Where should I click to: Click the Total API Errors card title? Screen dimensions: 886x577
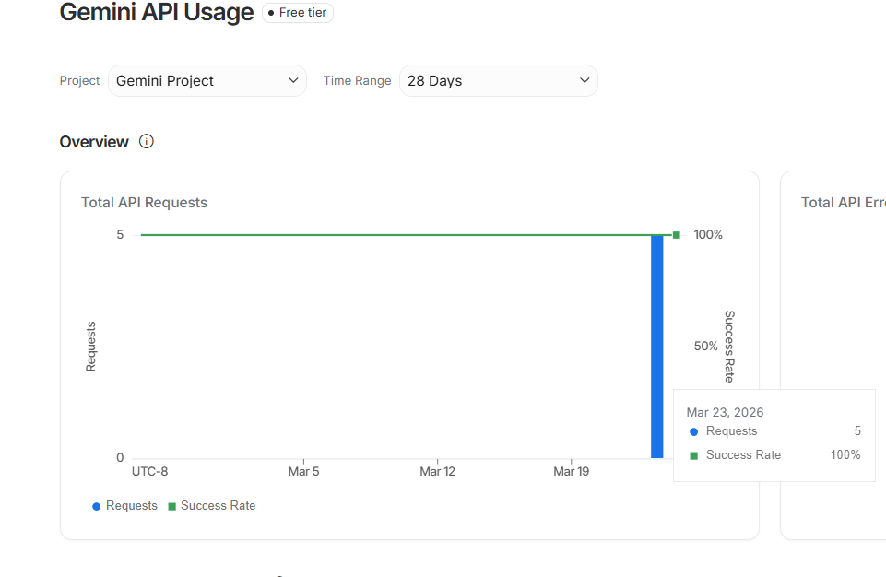(x=843, y=202)
